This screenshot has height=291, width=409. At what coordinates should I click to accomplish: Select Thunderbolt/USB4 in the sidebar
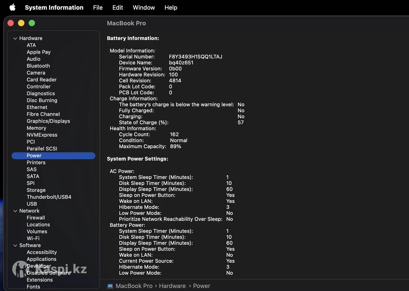pyautogui.click(x=49, y=197)
